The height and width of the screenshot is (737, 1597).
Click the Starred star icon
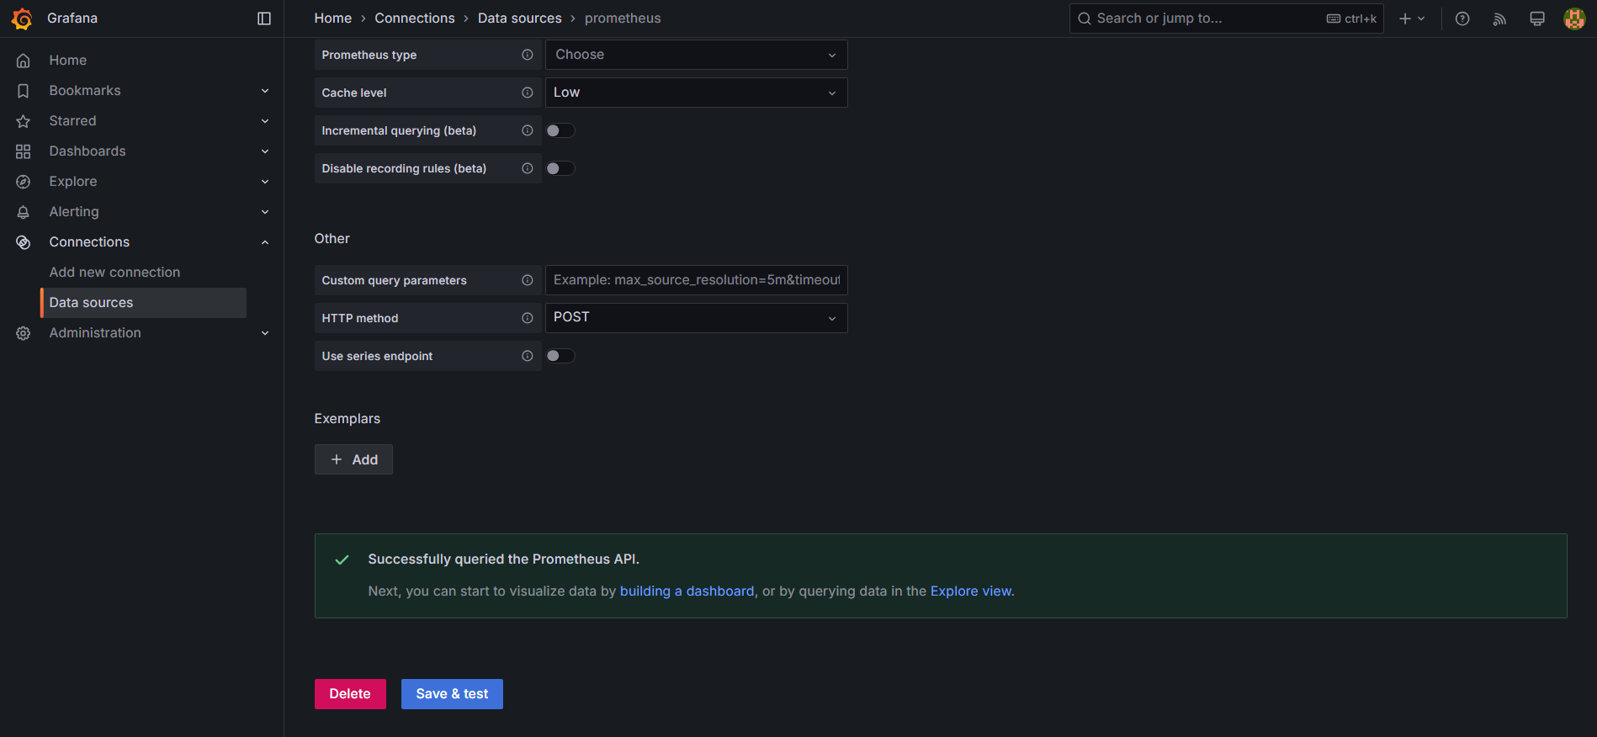pyautogui.click(x=24, y=121)
